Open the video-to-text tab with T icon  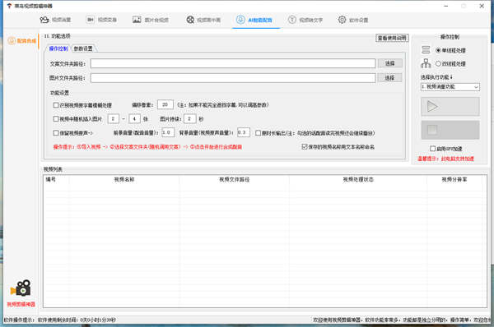click(305, 20)
